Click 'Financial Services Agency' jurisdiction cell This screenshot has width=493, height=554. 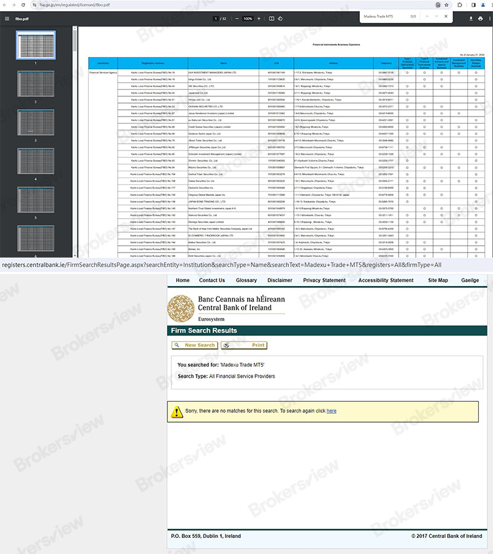(x=103, y=73)
